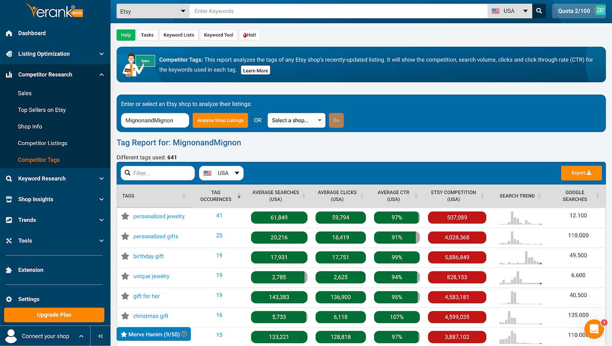Expand the Listing Optimization menu
The width and height of the screenshot is (612, 346).
[101, 54]
